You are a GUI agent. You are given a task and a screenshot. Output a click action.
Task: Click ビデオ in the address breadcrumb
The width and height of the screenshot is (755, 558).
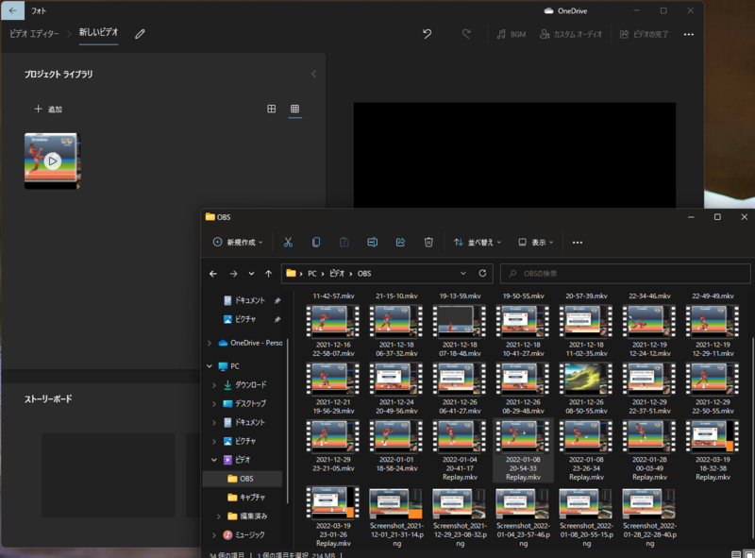pyautogui.click(x=337, y=273)
